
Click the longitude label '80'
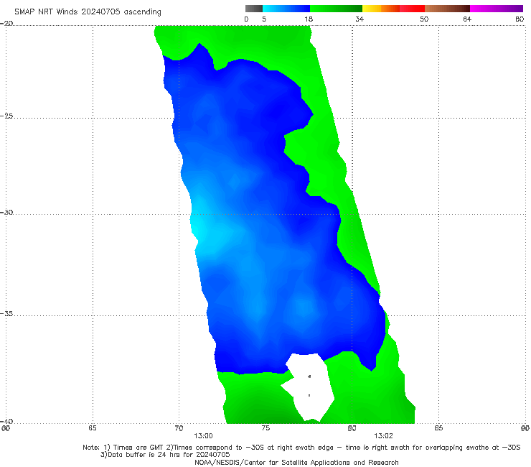click(352, 428)
